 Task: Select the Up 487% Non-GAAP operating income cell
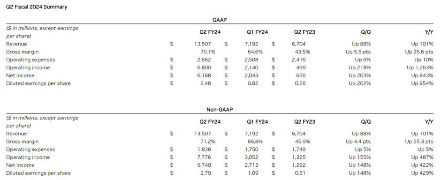pos(422,157)
